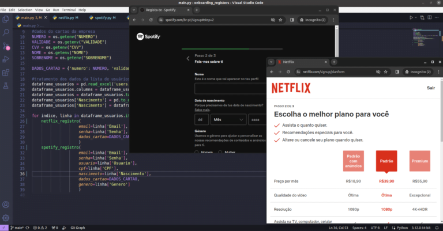Screen dimensions: 443x231
Task: Select the Premium plan tile
Action: coord(419,161)
